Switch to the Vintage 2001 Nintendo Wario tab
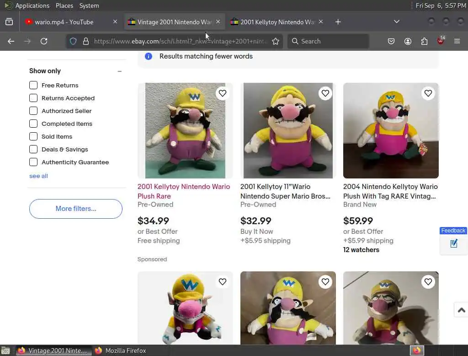 pos(174,22)
